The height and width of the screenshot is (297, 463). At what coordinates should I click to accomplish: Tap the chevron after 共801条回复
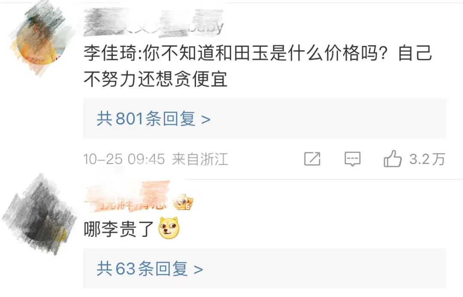pos(206,120)
